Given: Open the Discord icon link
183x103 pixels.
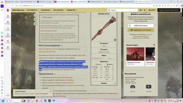Looking at the screenshot, I should point(133,87).
